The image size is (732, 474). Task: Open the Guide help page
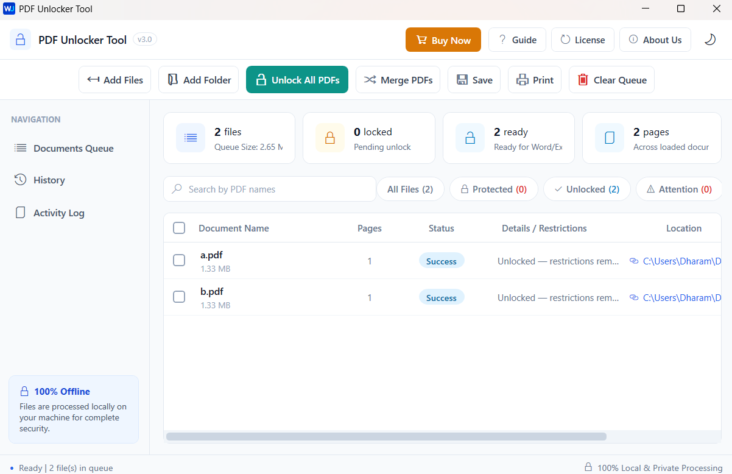click(517, 40)
